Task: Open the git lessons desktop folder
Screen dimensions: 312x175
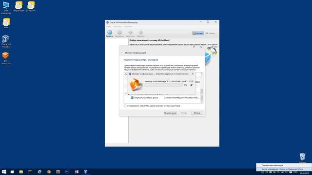Action: (31, 6)
